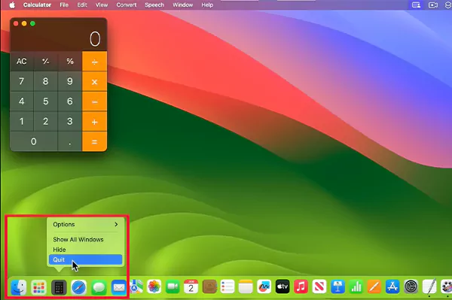Open the Window menu
The image size is (452, 300).
tap(183, 5)
